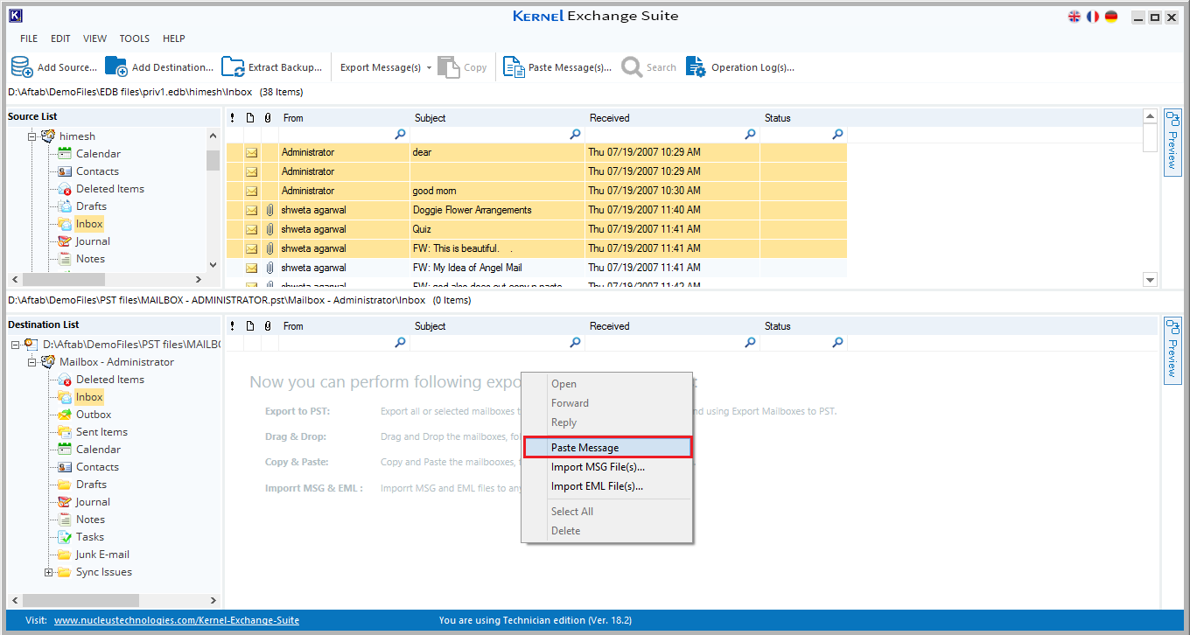Click the Extract Backup toolbar icon

click(x=233, y=67)
